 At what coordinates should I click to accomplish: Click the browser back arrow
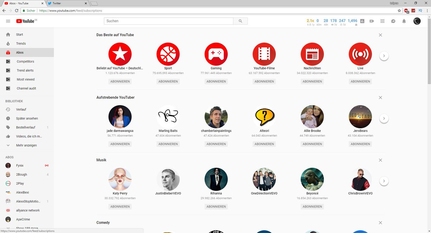coord(4,11)
